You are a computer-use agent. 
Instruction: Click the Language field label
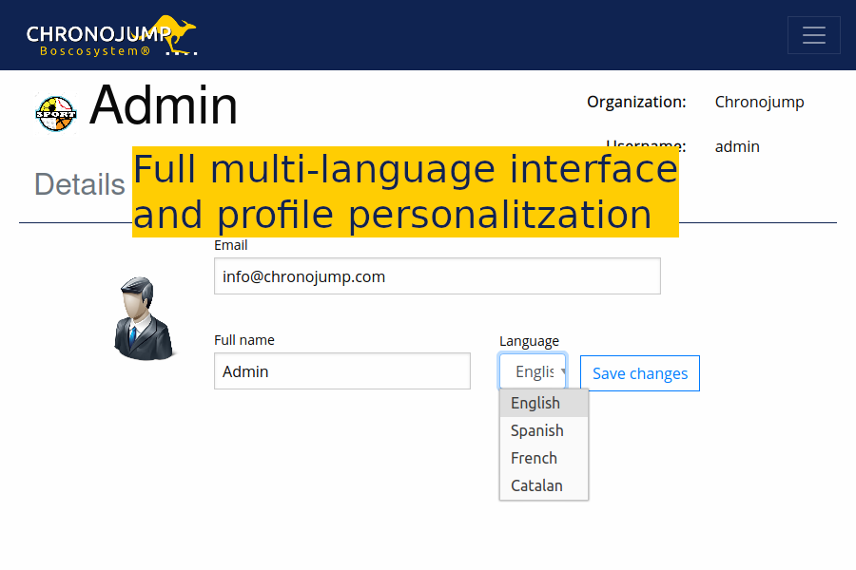click(529, 341)
